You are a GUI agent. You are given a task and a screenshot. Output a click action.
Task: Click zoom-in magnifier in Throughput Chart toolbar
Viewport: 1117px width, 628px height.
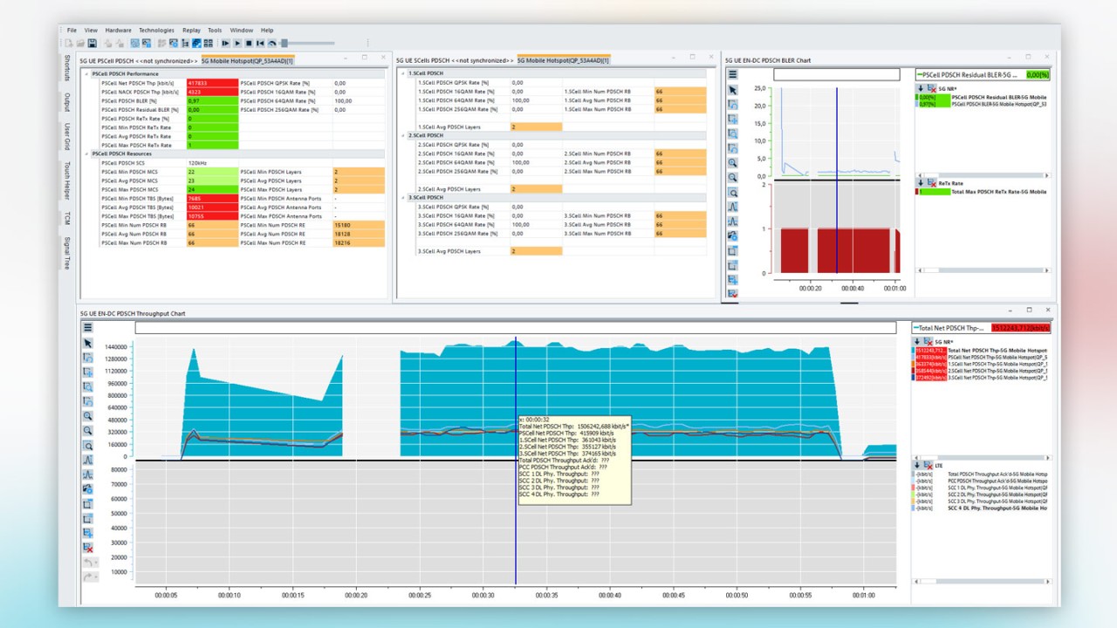coord(88,415)
